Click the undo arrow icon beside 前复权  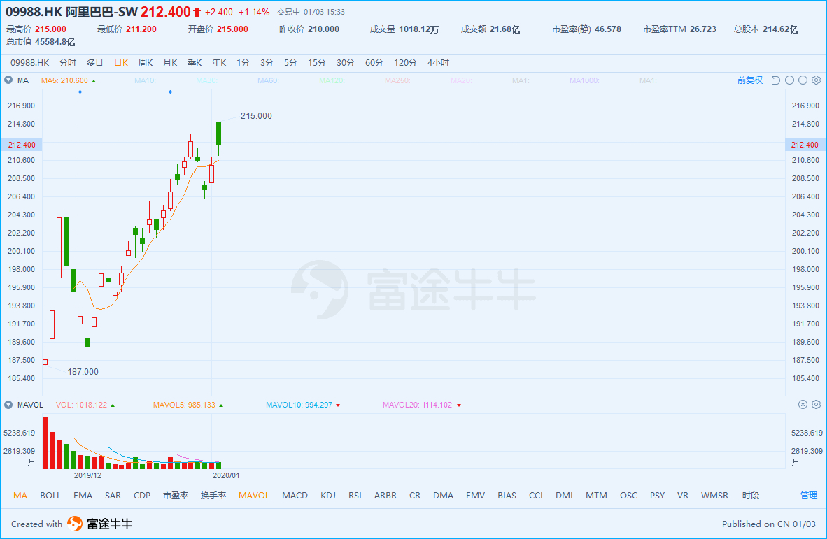pyautogui.click(x=776, y=80)
